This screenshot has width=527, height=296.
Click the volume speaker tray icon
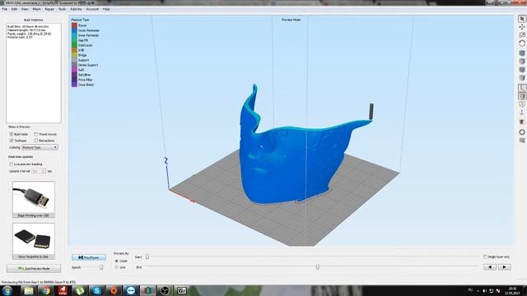pyautogui.click(x=484, y=290)
